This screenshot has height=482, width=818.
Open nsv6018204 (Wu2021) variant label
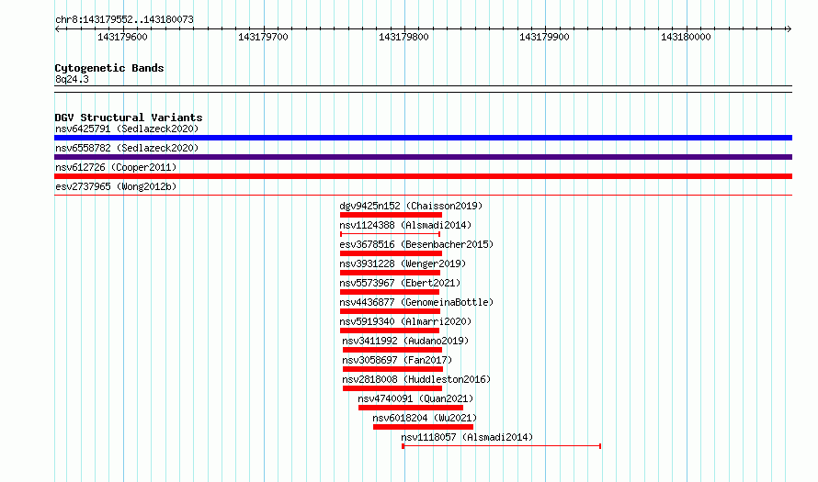coord(425,418)
